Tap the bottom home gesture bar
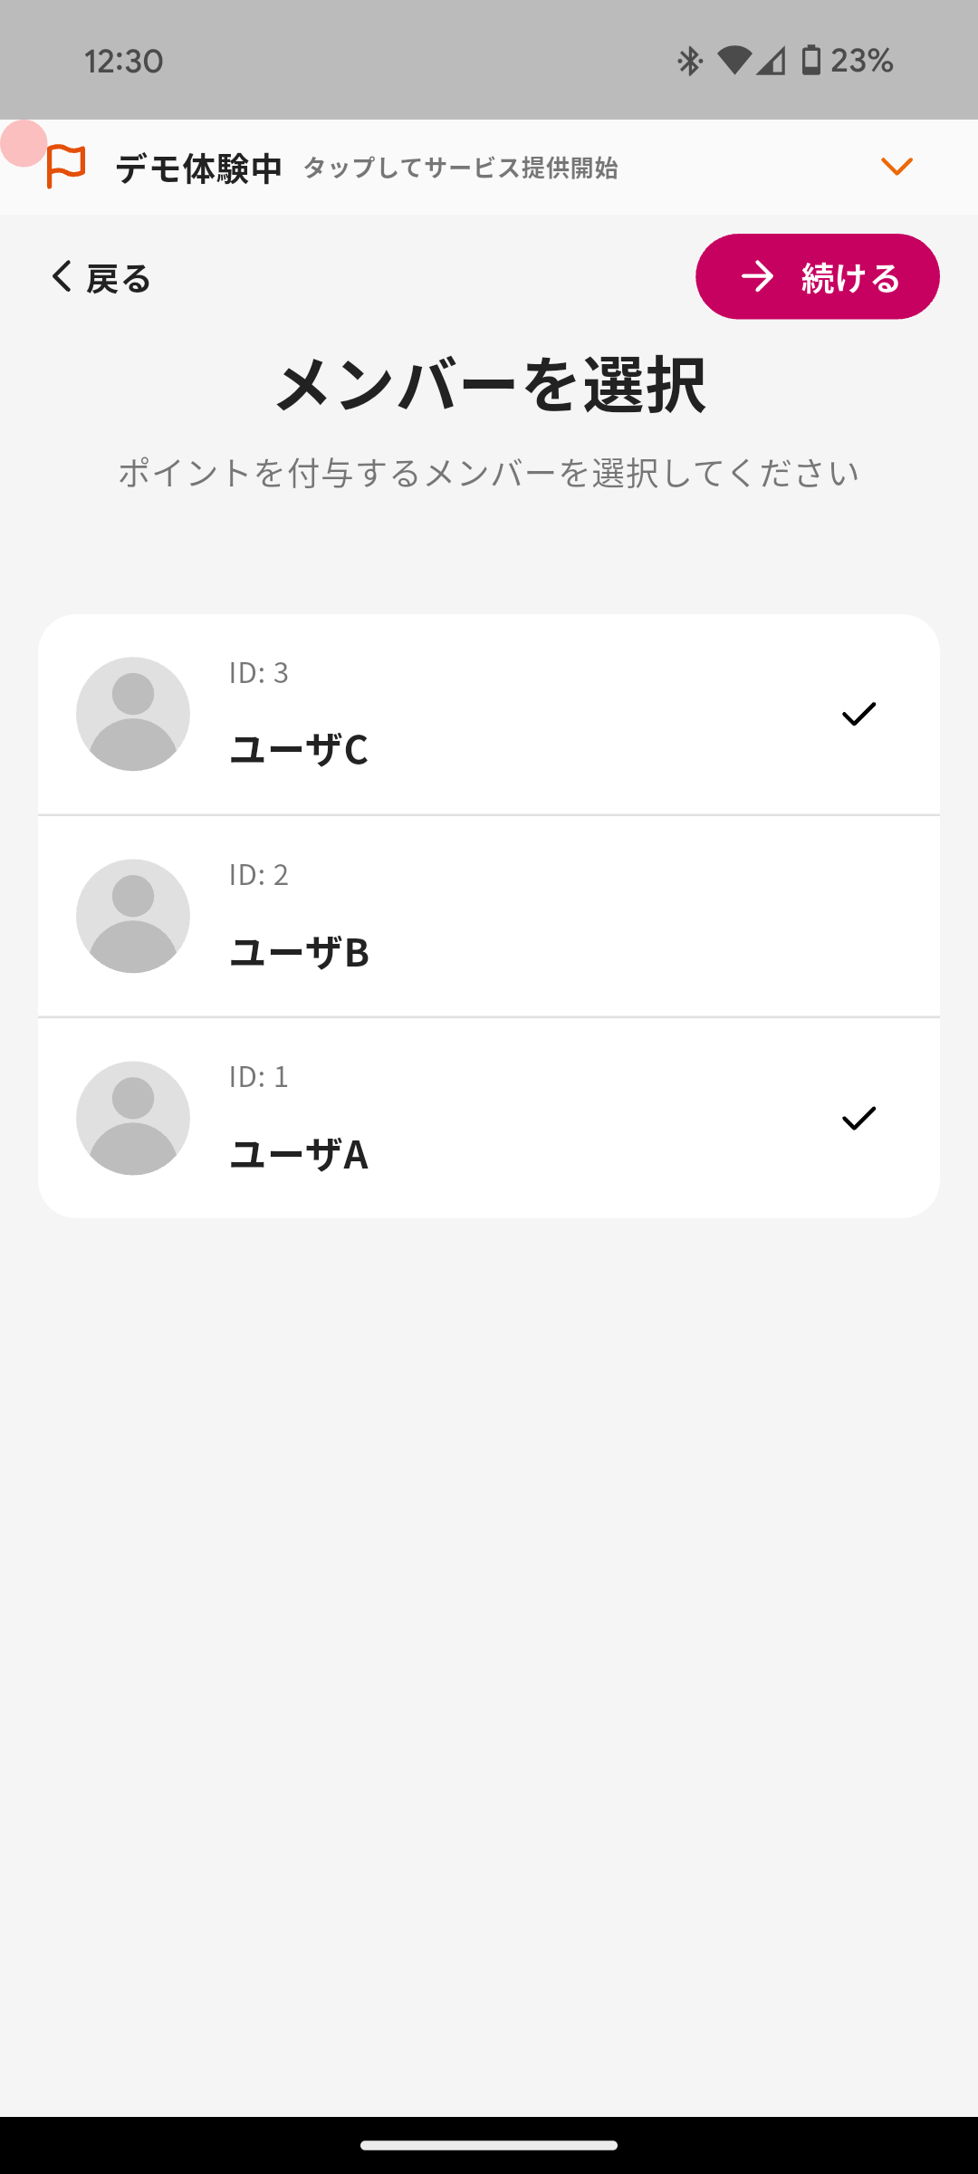This screenshot has height=2174, width=978. tap(489, 2145)
